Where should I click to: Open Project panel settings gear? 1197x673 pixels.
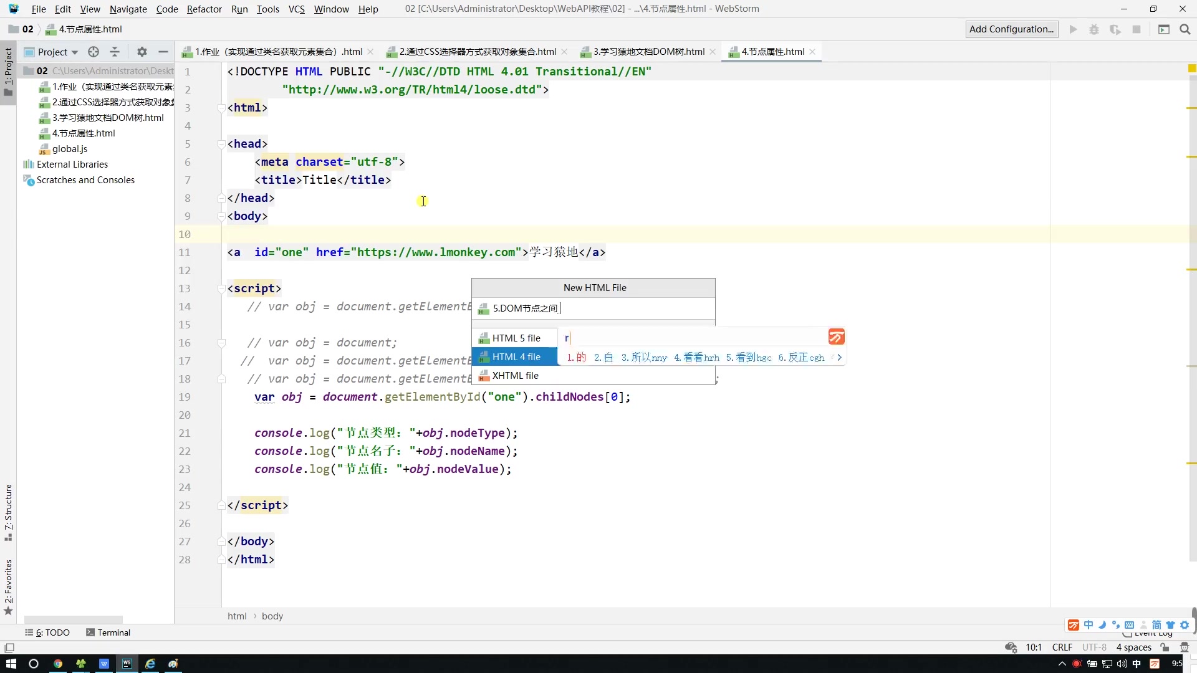[142, 52]
